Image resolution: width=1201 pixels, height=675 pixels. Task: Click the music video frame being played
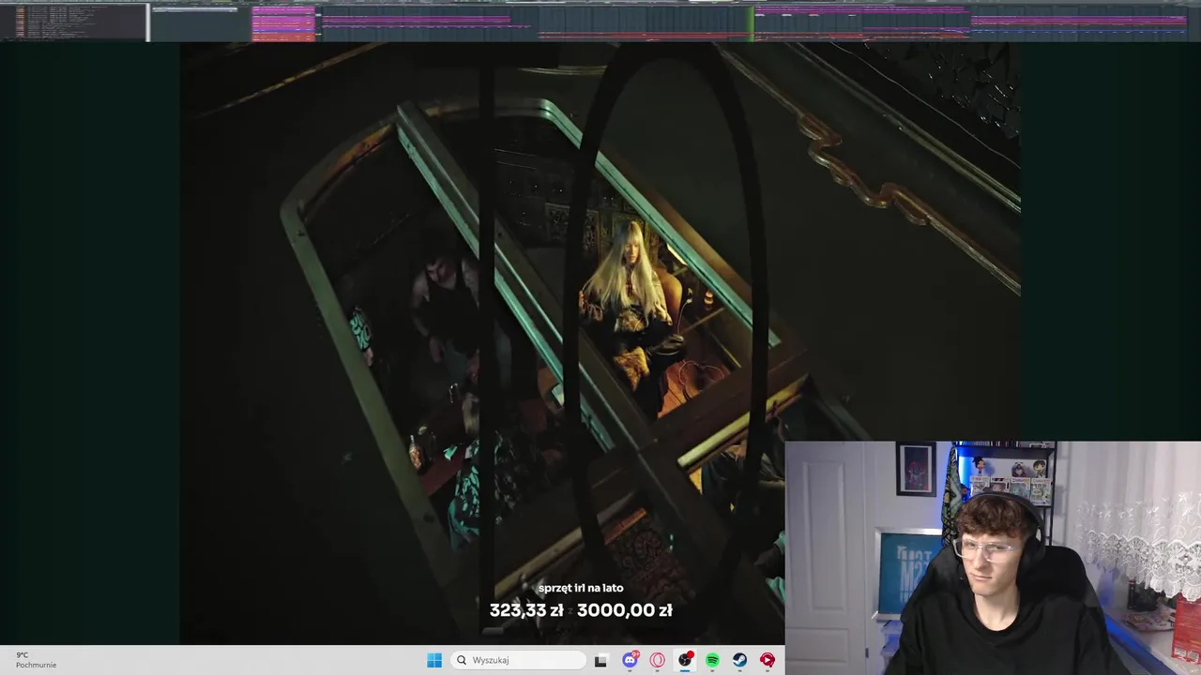click(x=600, y=343)
